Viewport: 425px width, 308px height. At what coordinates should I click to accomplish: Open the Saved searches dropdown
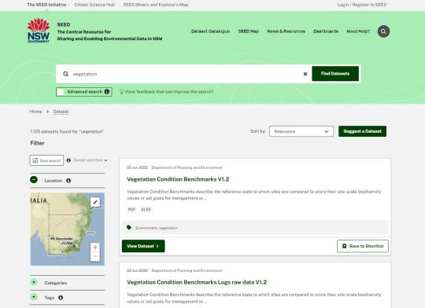click(x=91, y=160)
